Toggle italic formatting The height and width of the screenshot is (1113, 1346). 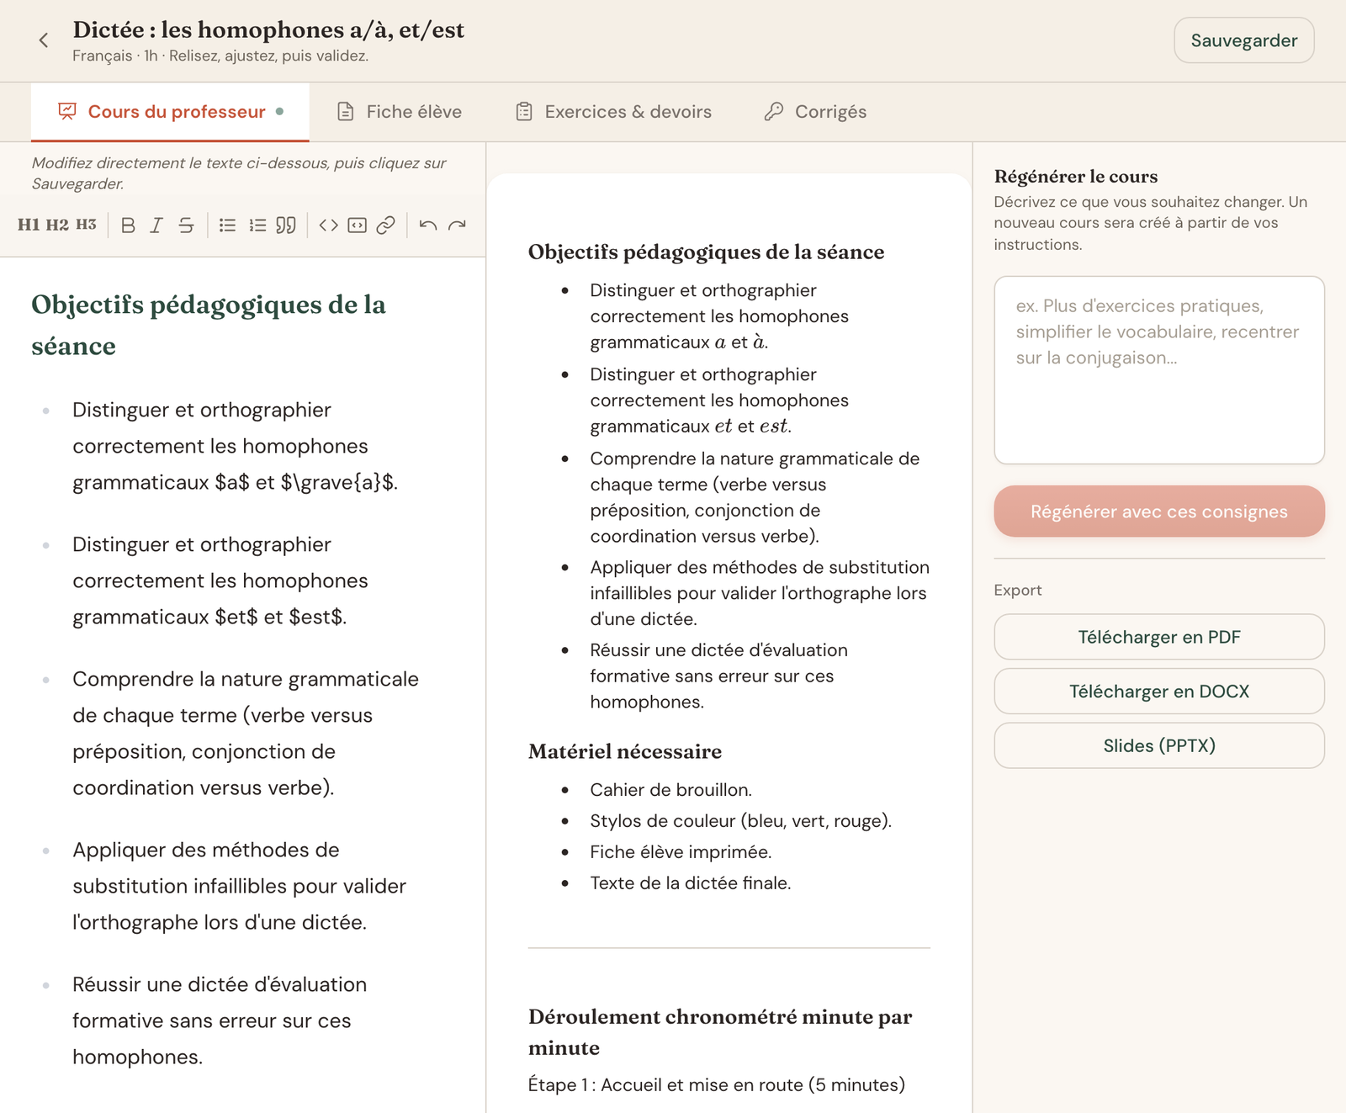156,225
